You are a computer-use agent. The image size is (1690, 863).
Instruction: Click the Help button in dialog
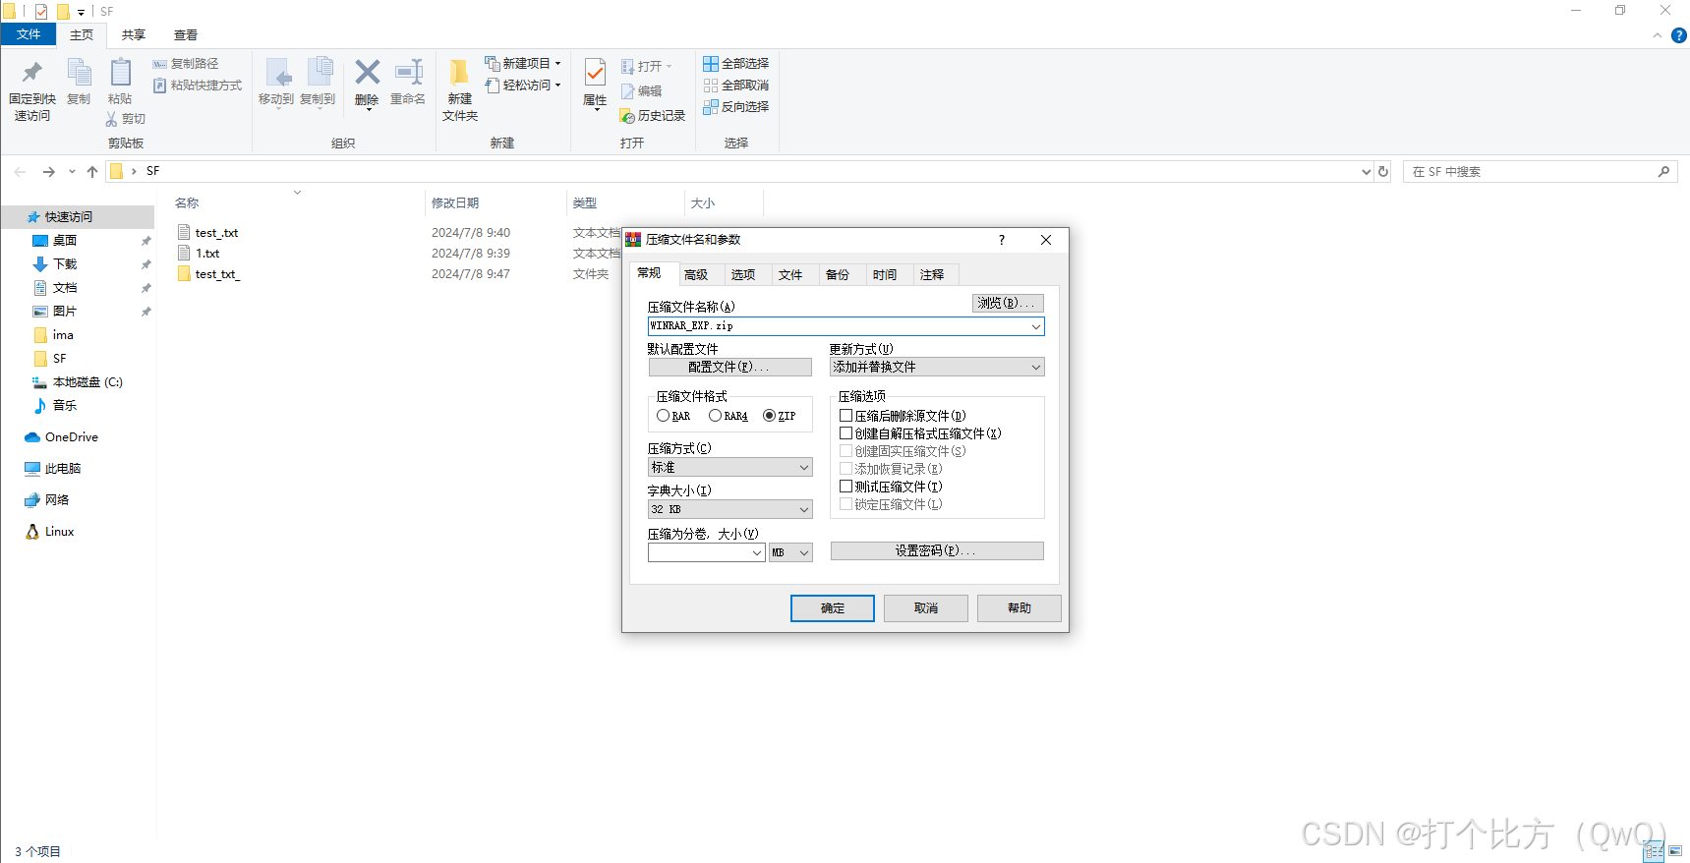1020,608
